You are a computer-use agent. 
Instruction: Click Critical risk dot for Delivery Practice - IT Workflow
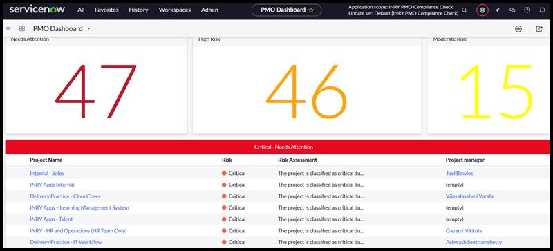coord(224,242)
